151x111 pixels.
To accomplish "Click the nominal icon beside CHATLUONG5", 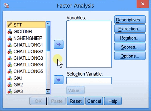I will tap(10, 71).
